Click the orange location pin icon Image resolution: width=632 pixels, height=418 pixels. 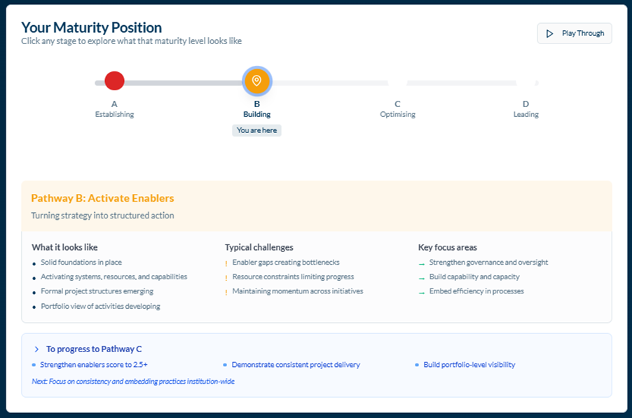[256, 81]
